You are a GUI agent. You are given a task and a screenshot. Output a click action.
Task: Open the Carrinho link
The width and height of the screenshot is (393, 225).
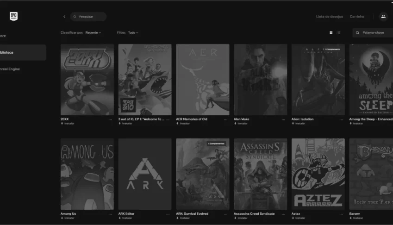tap(357, 17)
